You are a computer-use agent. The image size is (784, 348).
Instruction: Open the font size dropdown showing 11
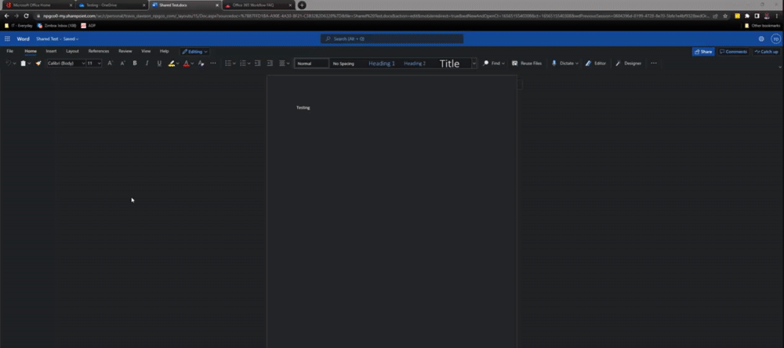[x=94, y=63]
